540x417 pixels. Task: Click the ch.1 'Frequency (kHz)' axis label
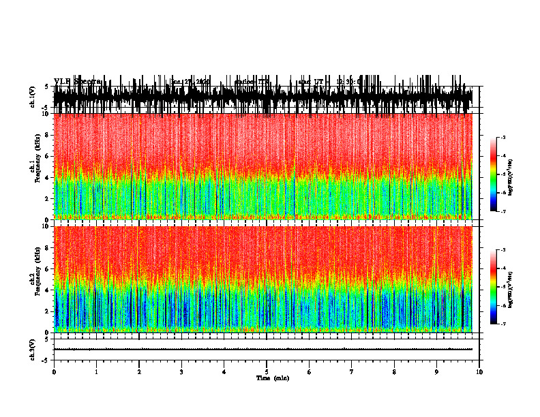[37, 159]
